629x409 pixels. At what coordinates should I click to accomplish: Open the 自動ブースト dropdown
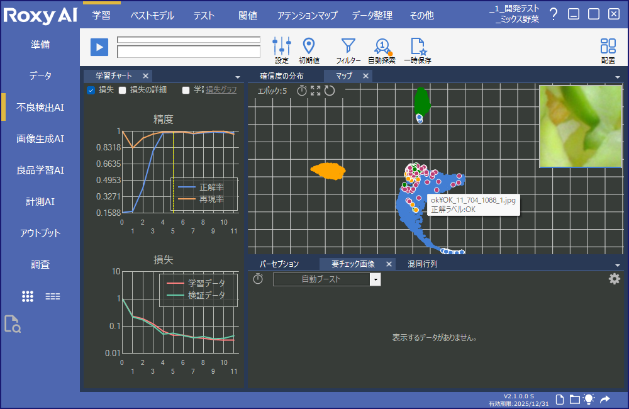376,279
